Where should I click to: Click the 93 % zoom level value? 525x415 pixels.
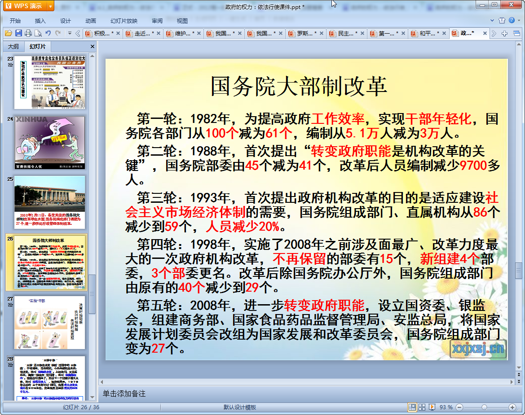click(446, 407)
